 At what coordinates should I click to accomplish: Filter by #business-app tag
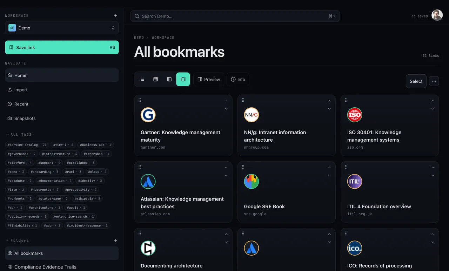coord(96,145)
